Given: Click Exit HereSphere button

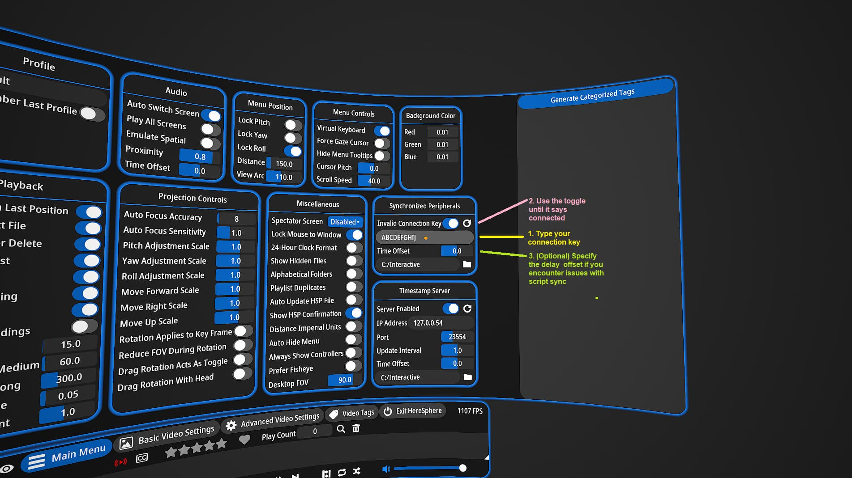Looking at the screenshot, I should click(x=413, y=411).
